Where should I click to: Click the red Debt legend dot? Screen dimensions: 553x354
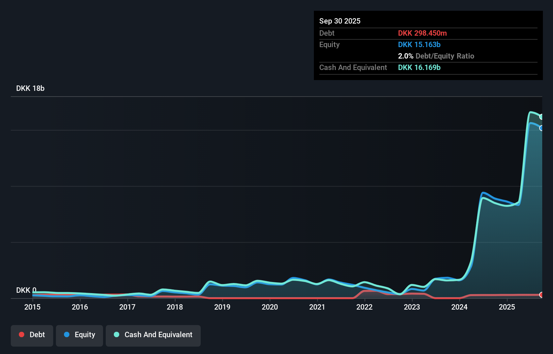click(x=21, y=334)
